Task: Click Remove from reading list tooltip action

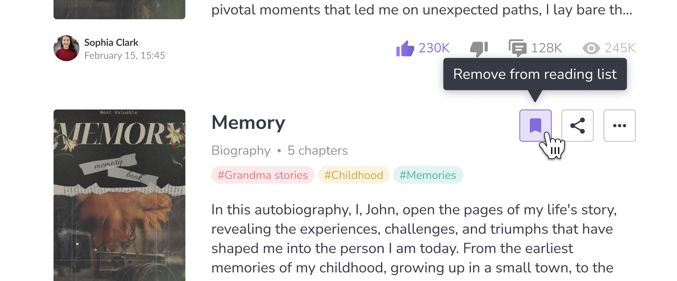Action: [x=535, y=74]
